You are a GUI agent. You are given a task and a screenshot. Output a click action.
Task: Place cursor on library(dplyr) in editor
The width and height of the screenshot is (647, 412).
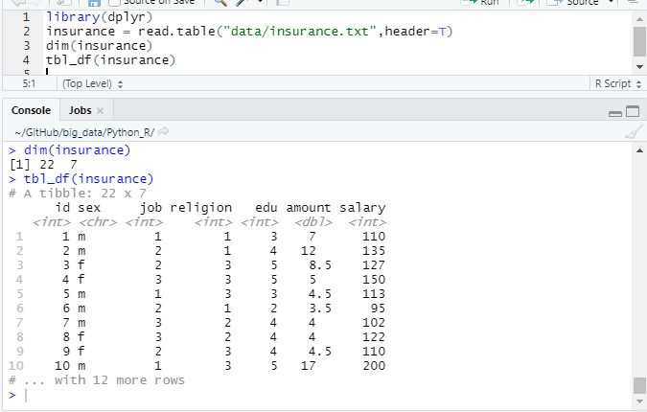(x=100, y=17)
